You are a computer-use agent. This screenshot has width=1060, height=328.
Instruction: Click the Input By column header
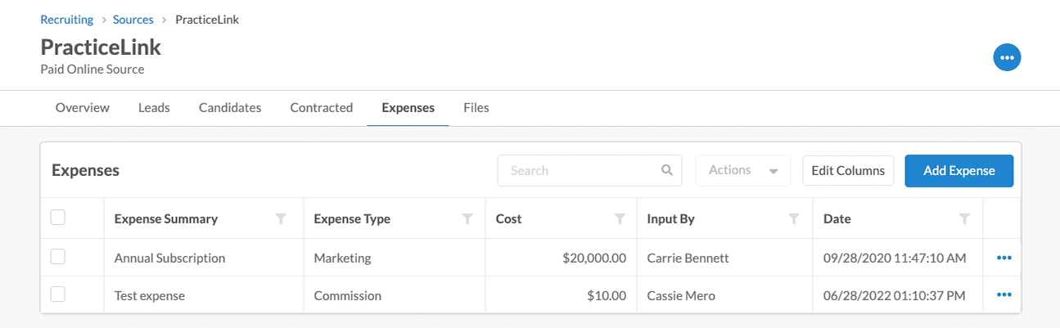[x=670, y=218]
